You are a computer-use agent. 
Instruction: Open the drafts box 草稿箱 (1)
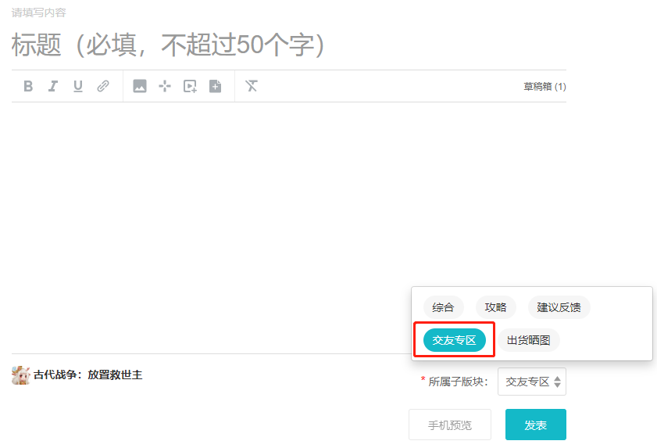point(545,87)
